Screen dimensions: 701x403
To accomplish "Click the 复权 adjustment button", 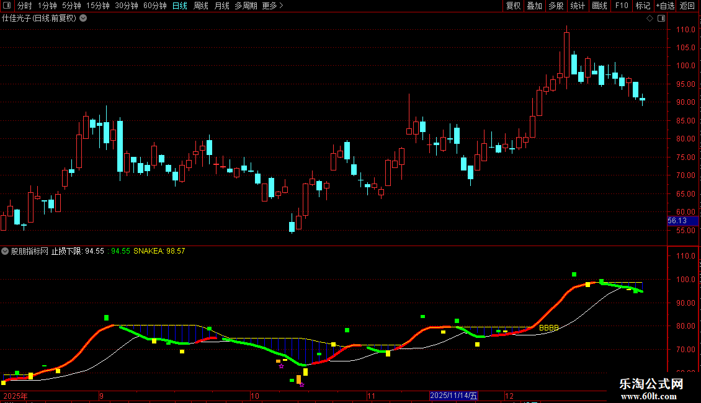I will 513,6.
